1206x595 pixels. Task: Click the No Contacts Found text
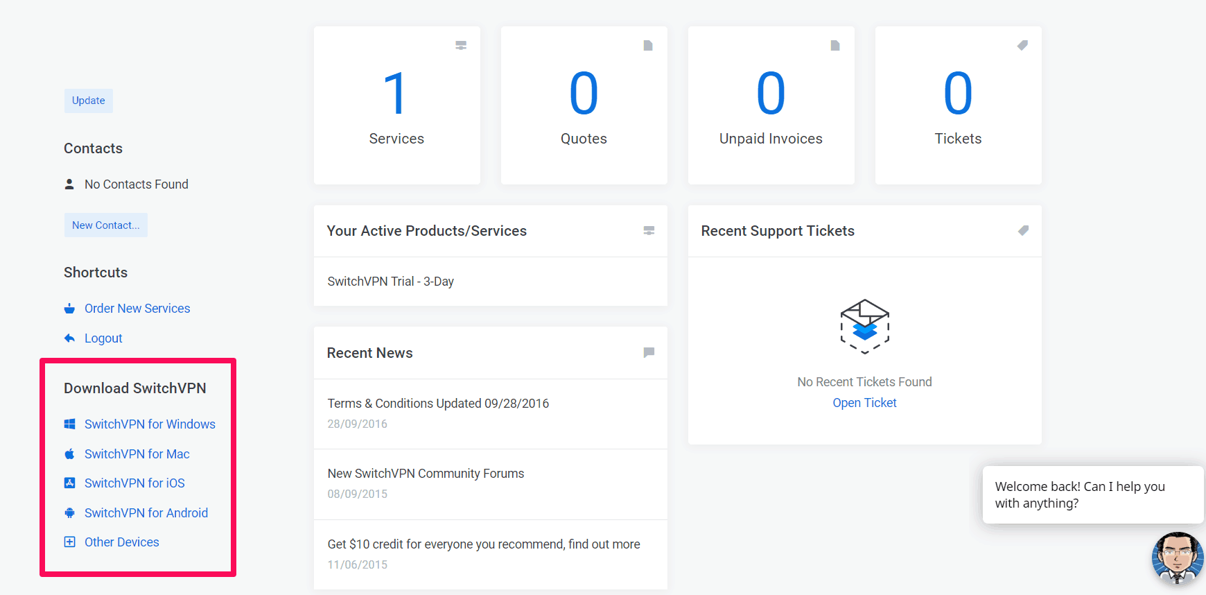coord(137,184)
